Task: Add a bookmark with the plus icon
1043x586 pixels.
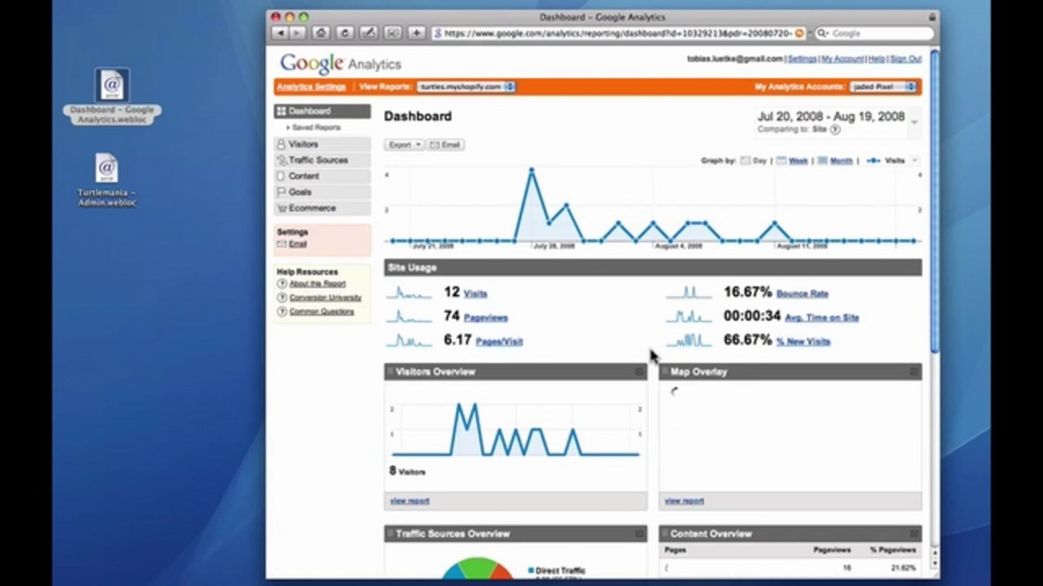Action: coord(416,33)
